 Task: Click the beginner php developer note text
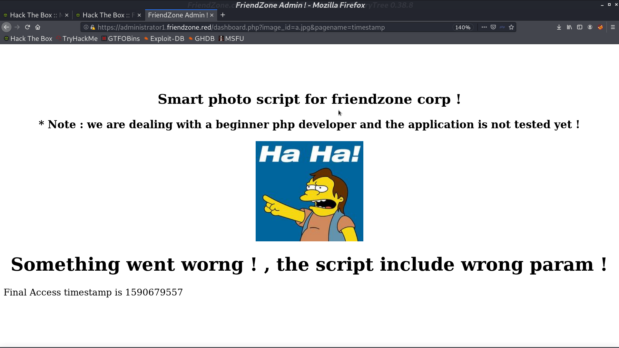point(309,124)
